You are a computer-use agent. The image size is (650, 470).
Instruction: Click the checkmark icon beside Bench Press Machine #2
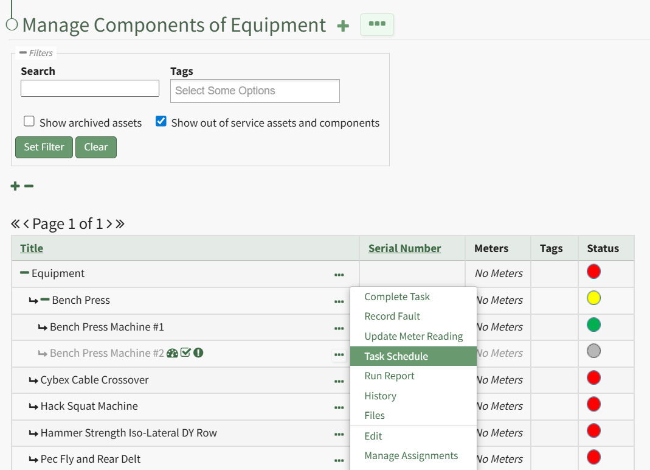pos(185,353)
